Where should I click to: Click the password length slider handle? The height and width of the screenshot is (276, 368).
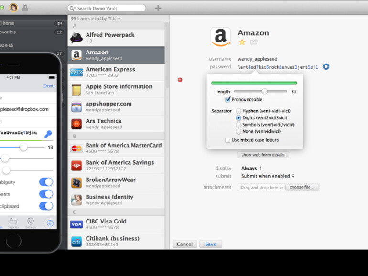click(264, 91)
